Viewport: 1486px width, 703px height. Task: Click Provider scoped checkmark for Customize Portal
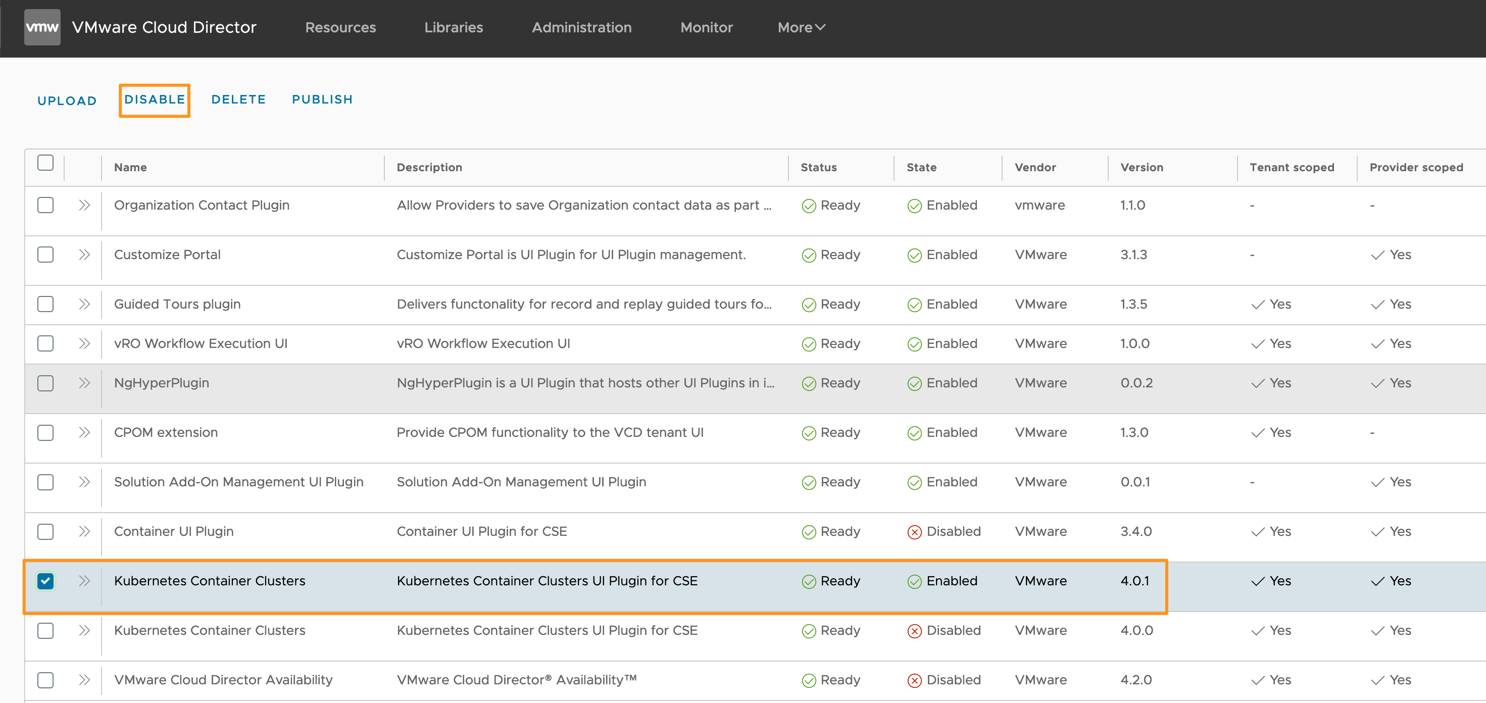pyautogui.click(x=1377, y=256)
